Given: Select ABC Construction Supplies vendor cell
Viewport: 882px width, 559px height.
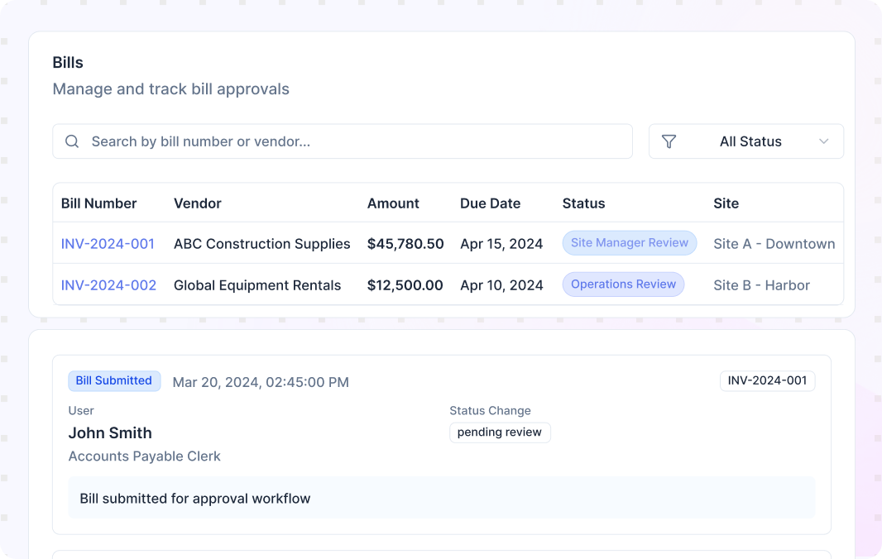Looking at the screenshot, I should (262, 243).
